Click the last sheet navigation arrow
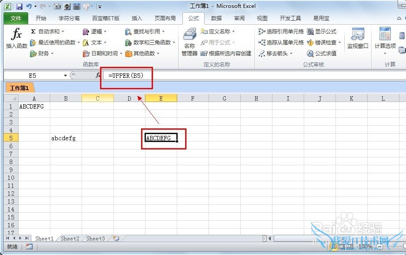The width and height of the screenshot is (406, 255). 26,238
